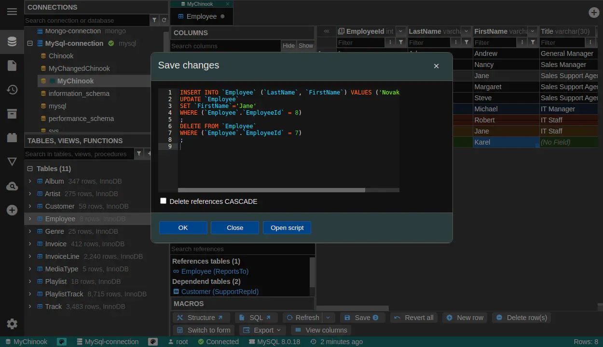Image resolution: width=603 pixels, height=347 pixels.
Task: Open the Export dropdown
Action: [263, 330]
